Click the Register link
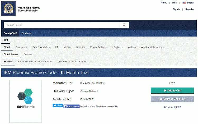Image resolution: width=198 pixels, height=124 pixels. pos(190,9)
